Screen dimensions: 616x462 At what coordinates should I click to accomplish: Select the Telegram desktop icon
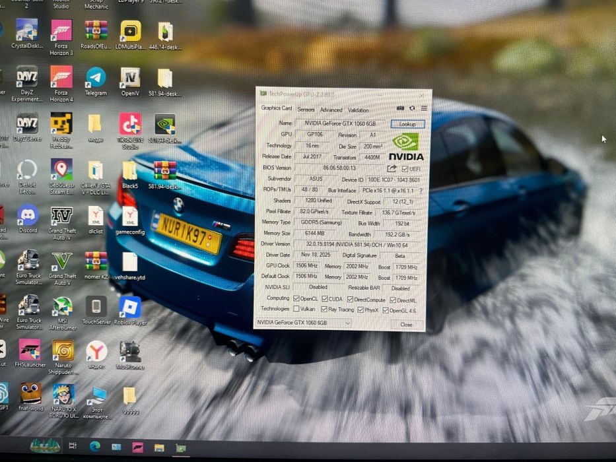(96, 81)
